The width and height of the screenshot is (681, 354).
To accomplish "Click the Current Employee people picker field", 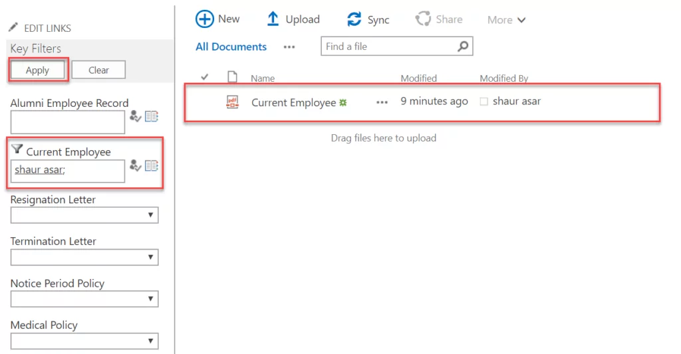I will (x=68, y=171).
